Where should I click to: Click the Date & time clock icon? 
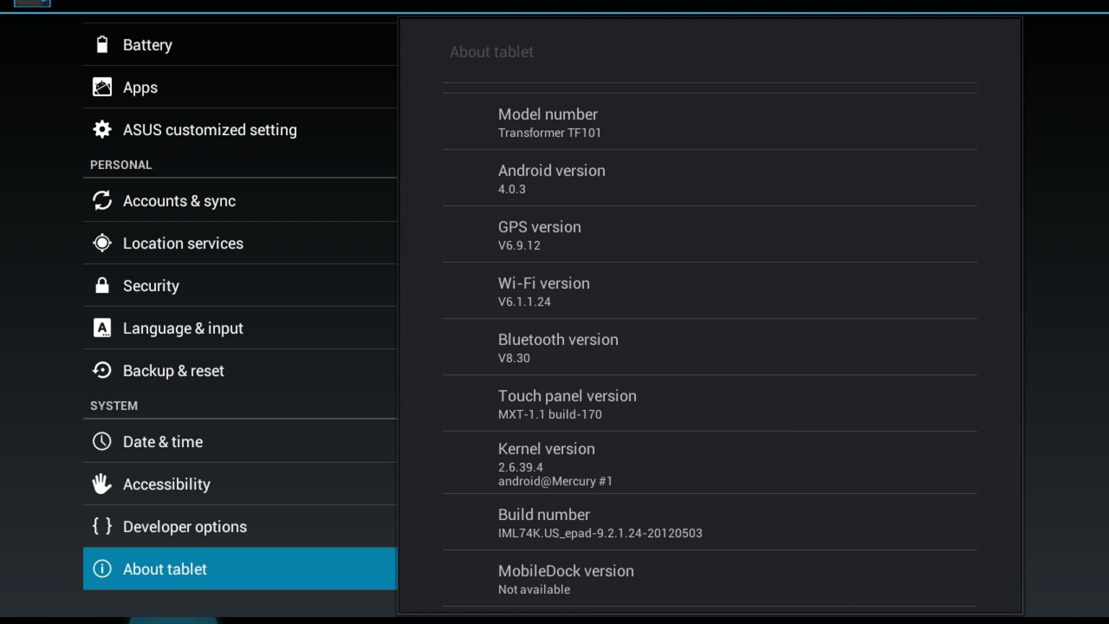102,441
